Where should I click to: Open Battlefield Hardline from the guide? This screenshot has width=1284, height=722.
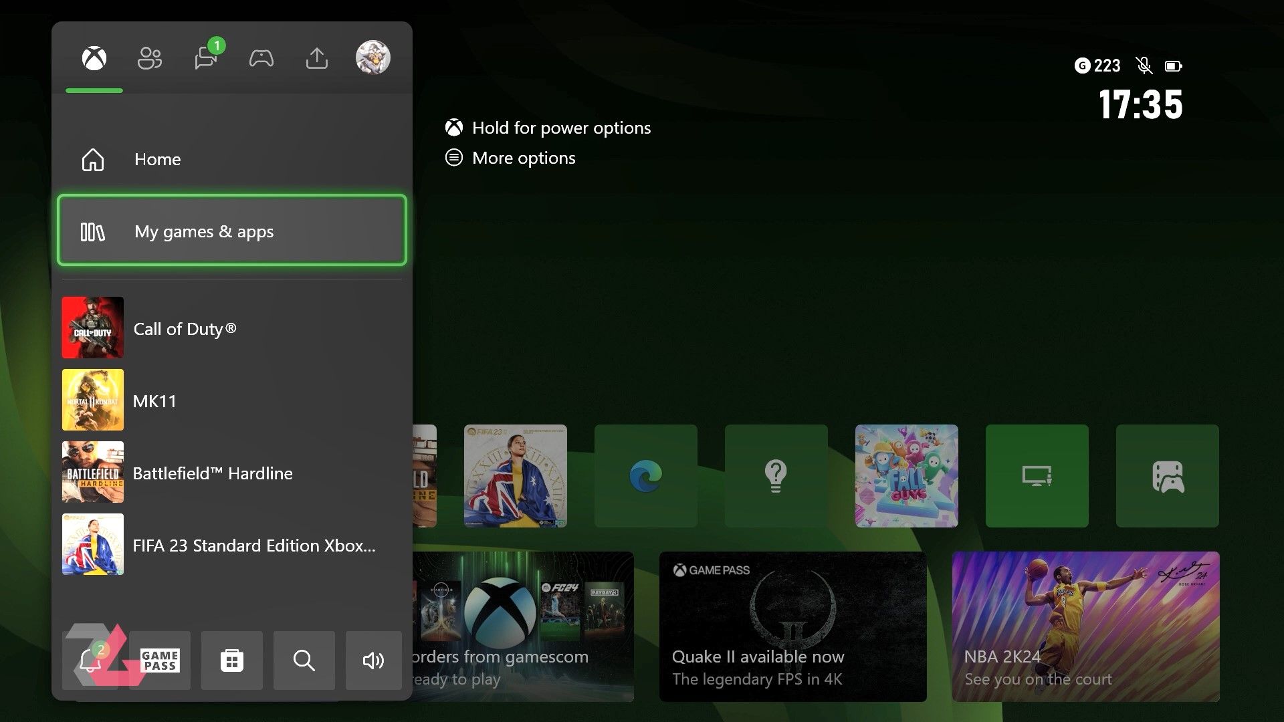click(231, 473)
